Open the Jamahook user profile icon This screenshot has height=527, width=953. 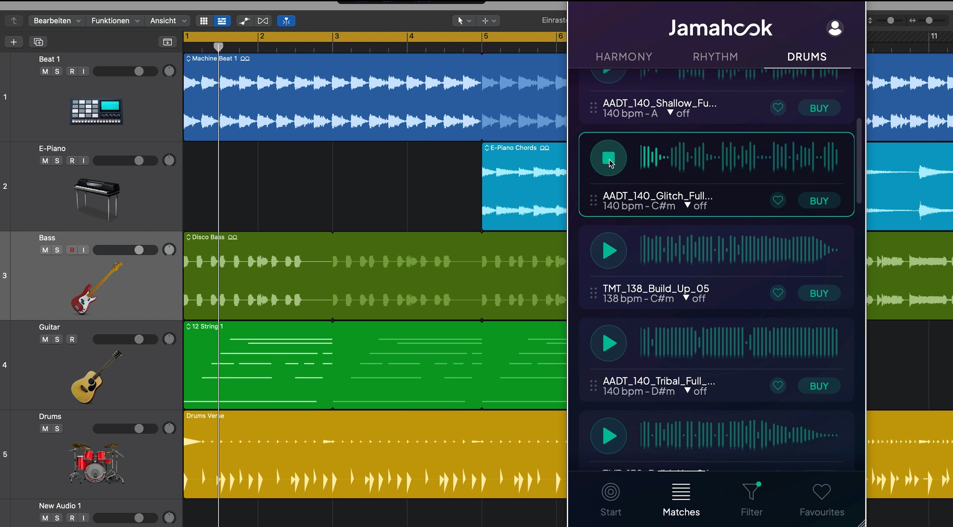[835, 28]
